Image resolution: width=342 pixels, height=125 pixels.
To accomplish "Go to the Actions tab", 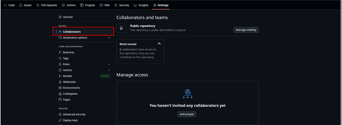I will click(69, 5).
